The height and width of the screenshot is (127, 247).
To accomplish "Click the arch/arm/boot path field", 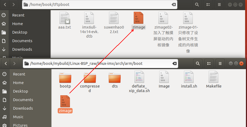I will coord(100,63).
